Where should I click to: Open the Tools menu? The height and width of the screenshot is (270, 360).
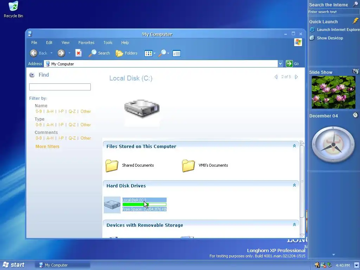(x=108, y=43)
